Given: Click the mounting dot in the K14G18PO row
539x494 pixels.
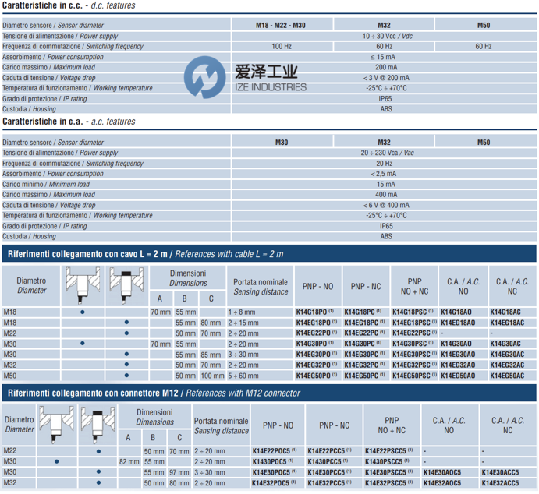Looking at the screenshot, I should click(82, 312).
